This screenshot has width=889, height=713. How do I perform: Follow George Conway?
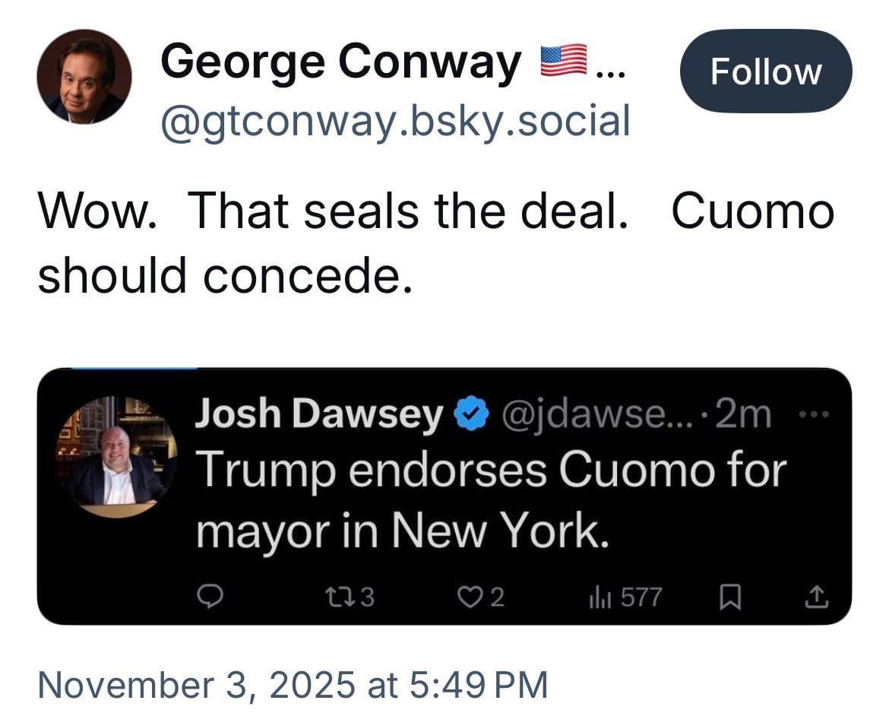click(x=765, y=71)
